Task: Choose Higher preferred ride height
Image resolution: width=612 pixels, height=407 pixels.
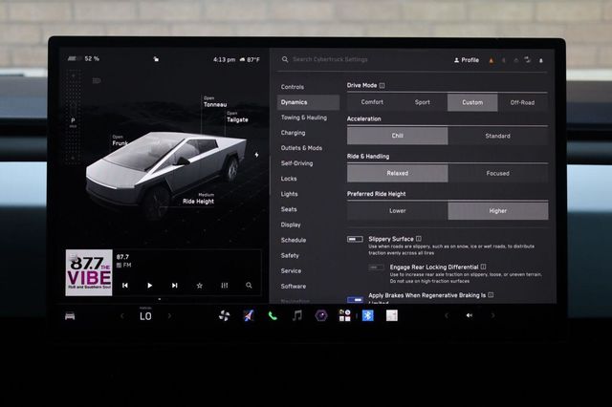Action: 498,210
